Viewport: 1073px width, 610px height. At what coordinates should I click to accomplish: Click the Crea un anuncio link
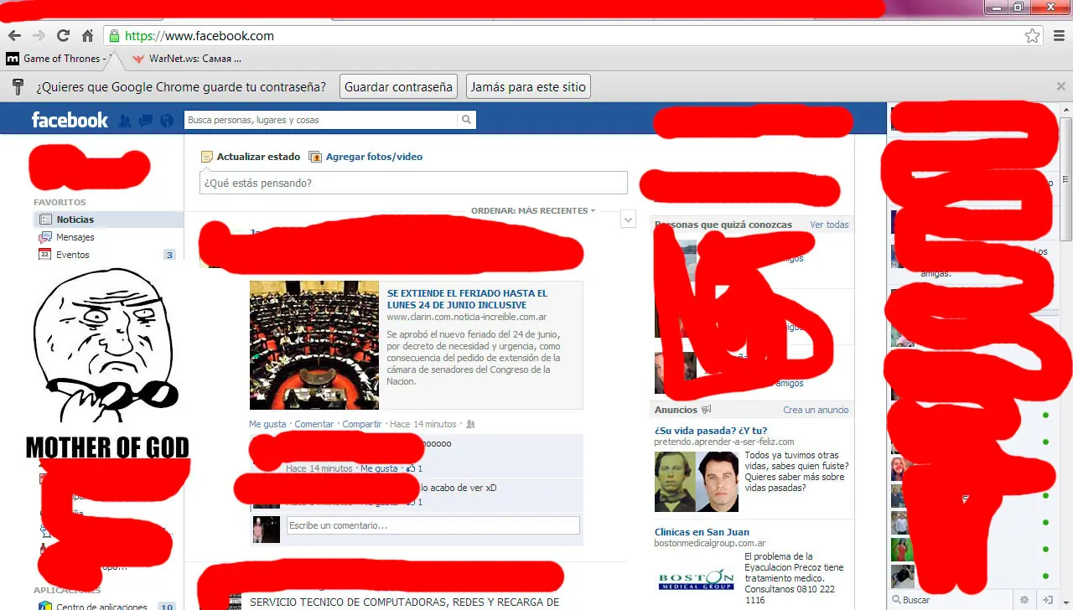pyautogui.click(x=816, y=410)
